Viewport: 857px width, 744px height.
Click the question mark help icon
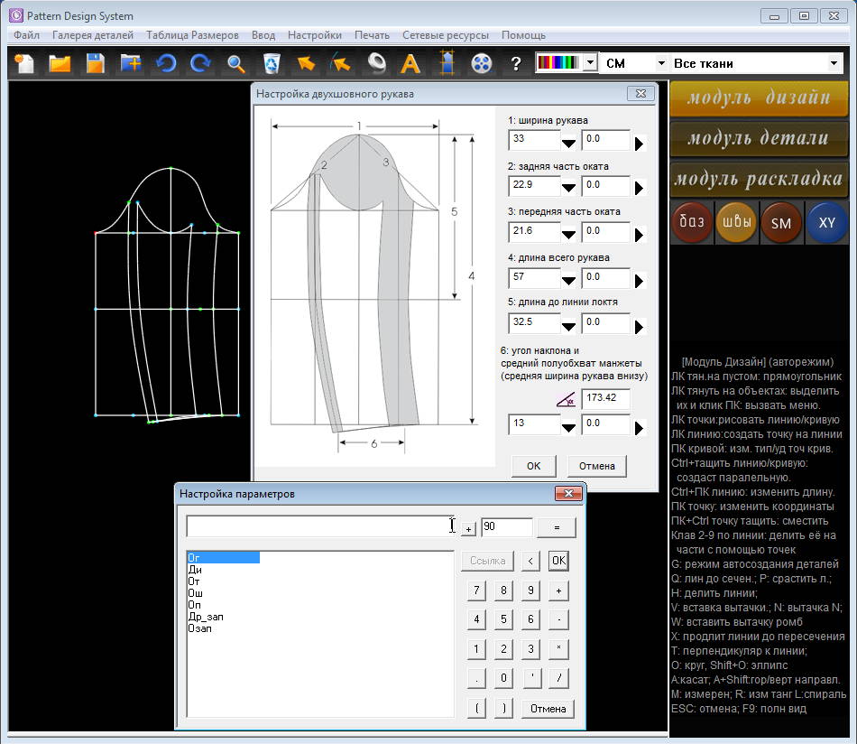click(516, 63)
